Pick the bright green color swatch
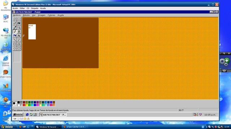The image size is (231, 129). click(30, 105)
